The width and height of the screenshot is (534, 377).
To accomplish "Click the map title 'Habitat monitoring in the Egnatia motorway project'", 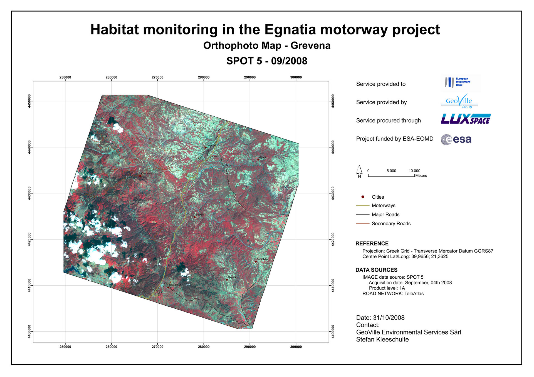I will point(265,30).
